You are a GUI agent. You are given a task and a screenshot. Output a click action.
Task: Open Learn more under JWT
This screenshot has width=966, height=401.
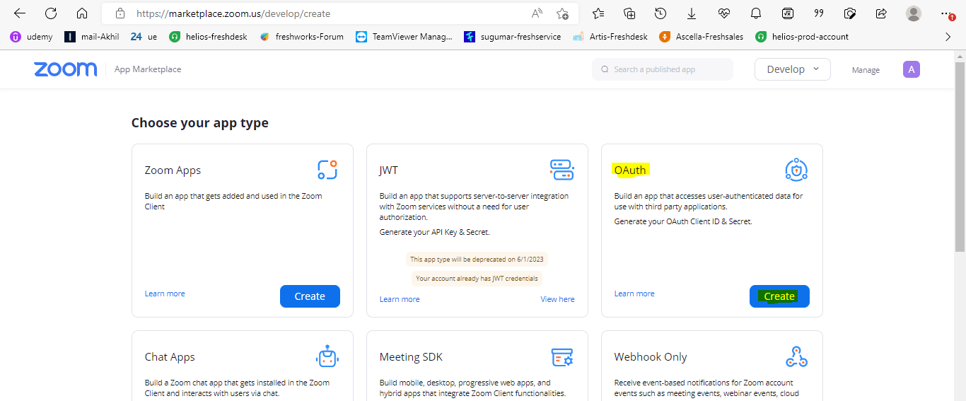(x=400, y=299)
